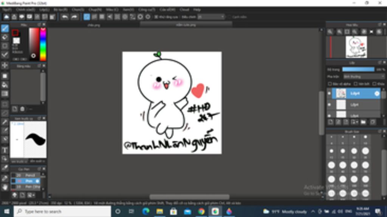The image size is (387, 217).
Task: Click the Redo arrow in the toolbar
Action: (x=74, y=17)
